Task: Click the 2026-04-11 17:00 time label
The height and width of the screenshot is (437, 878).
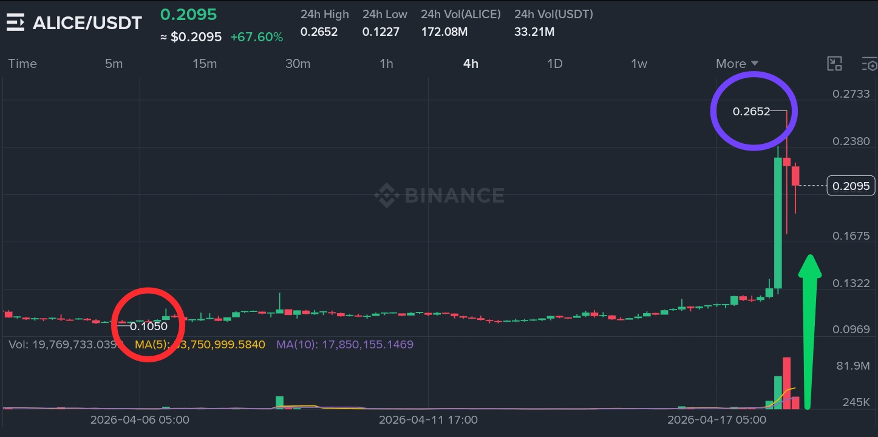Action: (x=428, y=419)
